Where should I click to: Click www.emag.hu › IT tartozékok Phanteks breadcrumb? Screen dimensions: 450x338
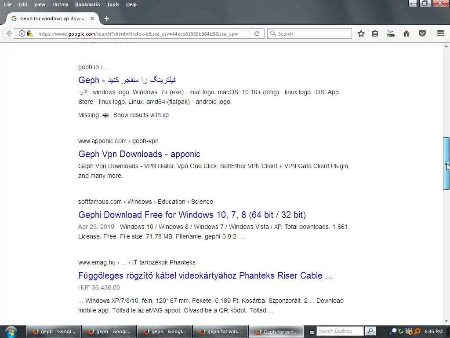tap(137, 262)
